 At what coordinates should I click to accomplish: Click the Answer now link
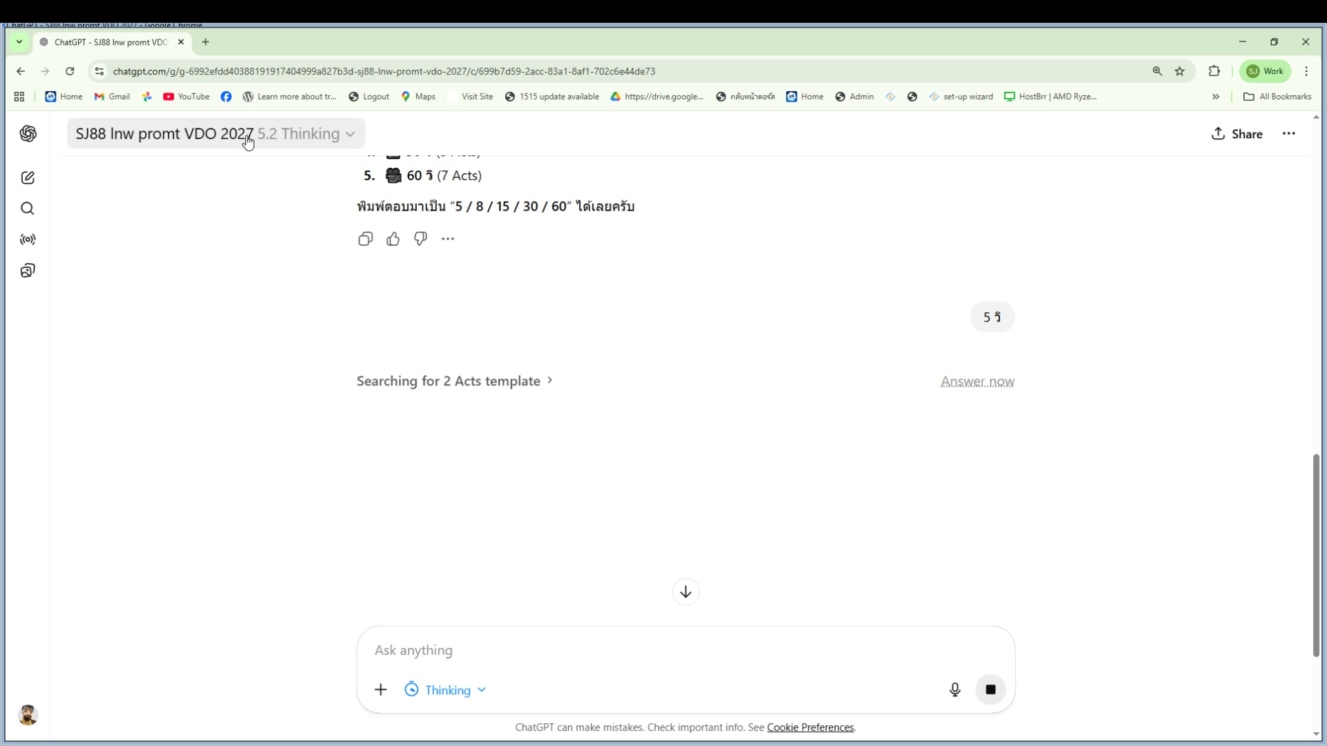977,382
